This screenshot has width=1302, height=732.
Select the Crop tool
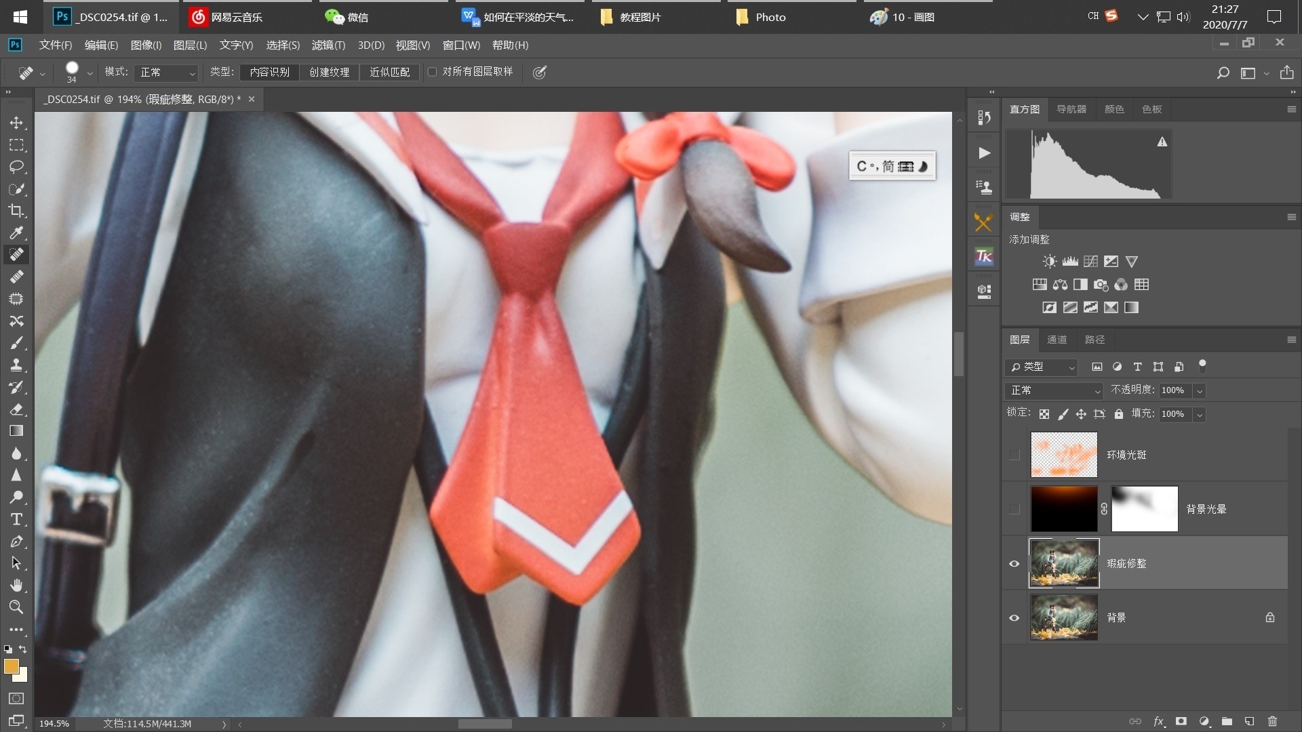tap(16, 211)
